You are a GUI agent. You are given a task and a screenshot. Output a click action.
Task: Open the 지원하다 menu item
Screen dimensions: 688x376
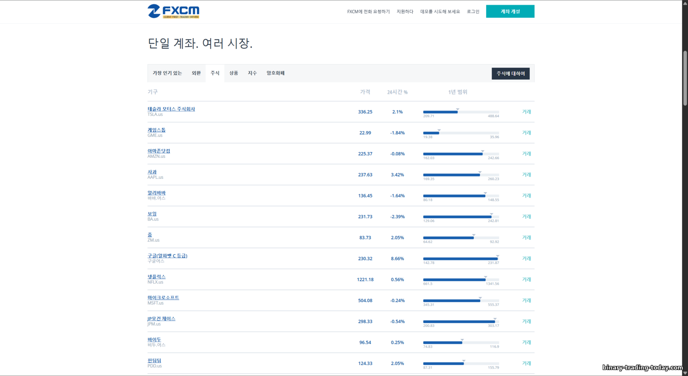[x=405, y=11]
